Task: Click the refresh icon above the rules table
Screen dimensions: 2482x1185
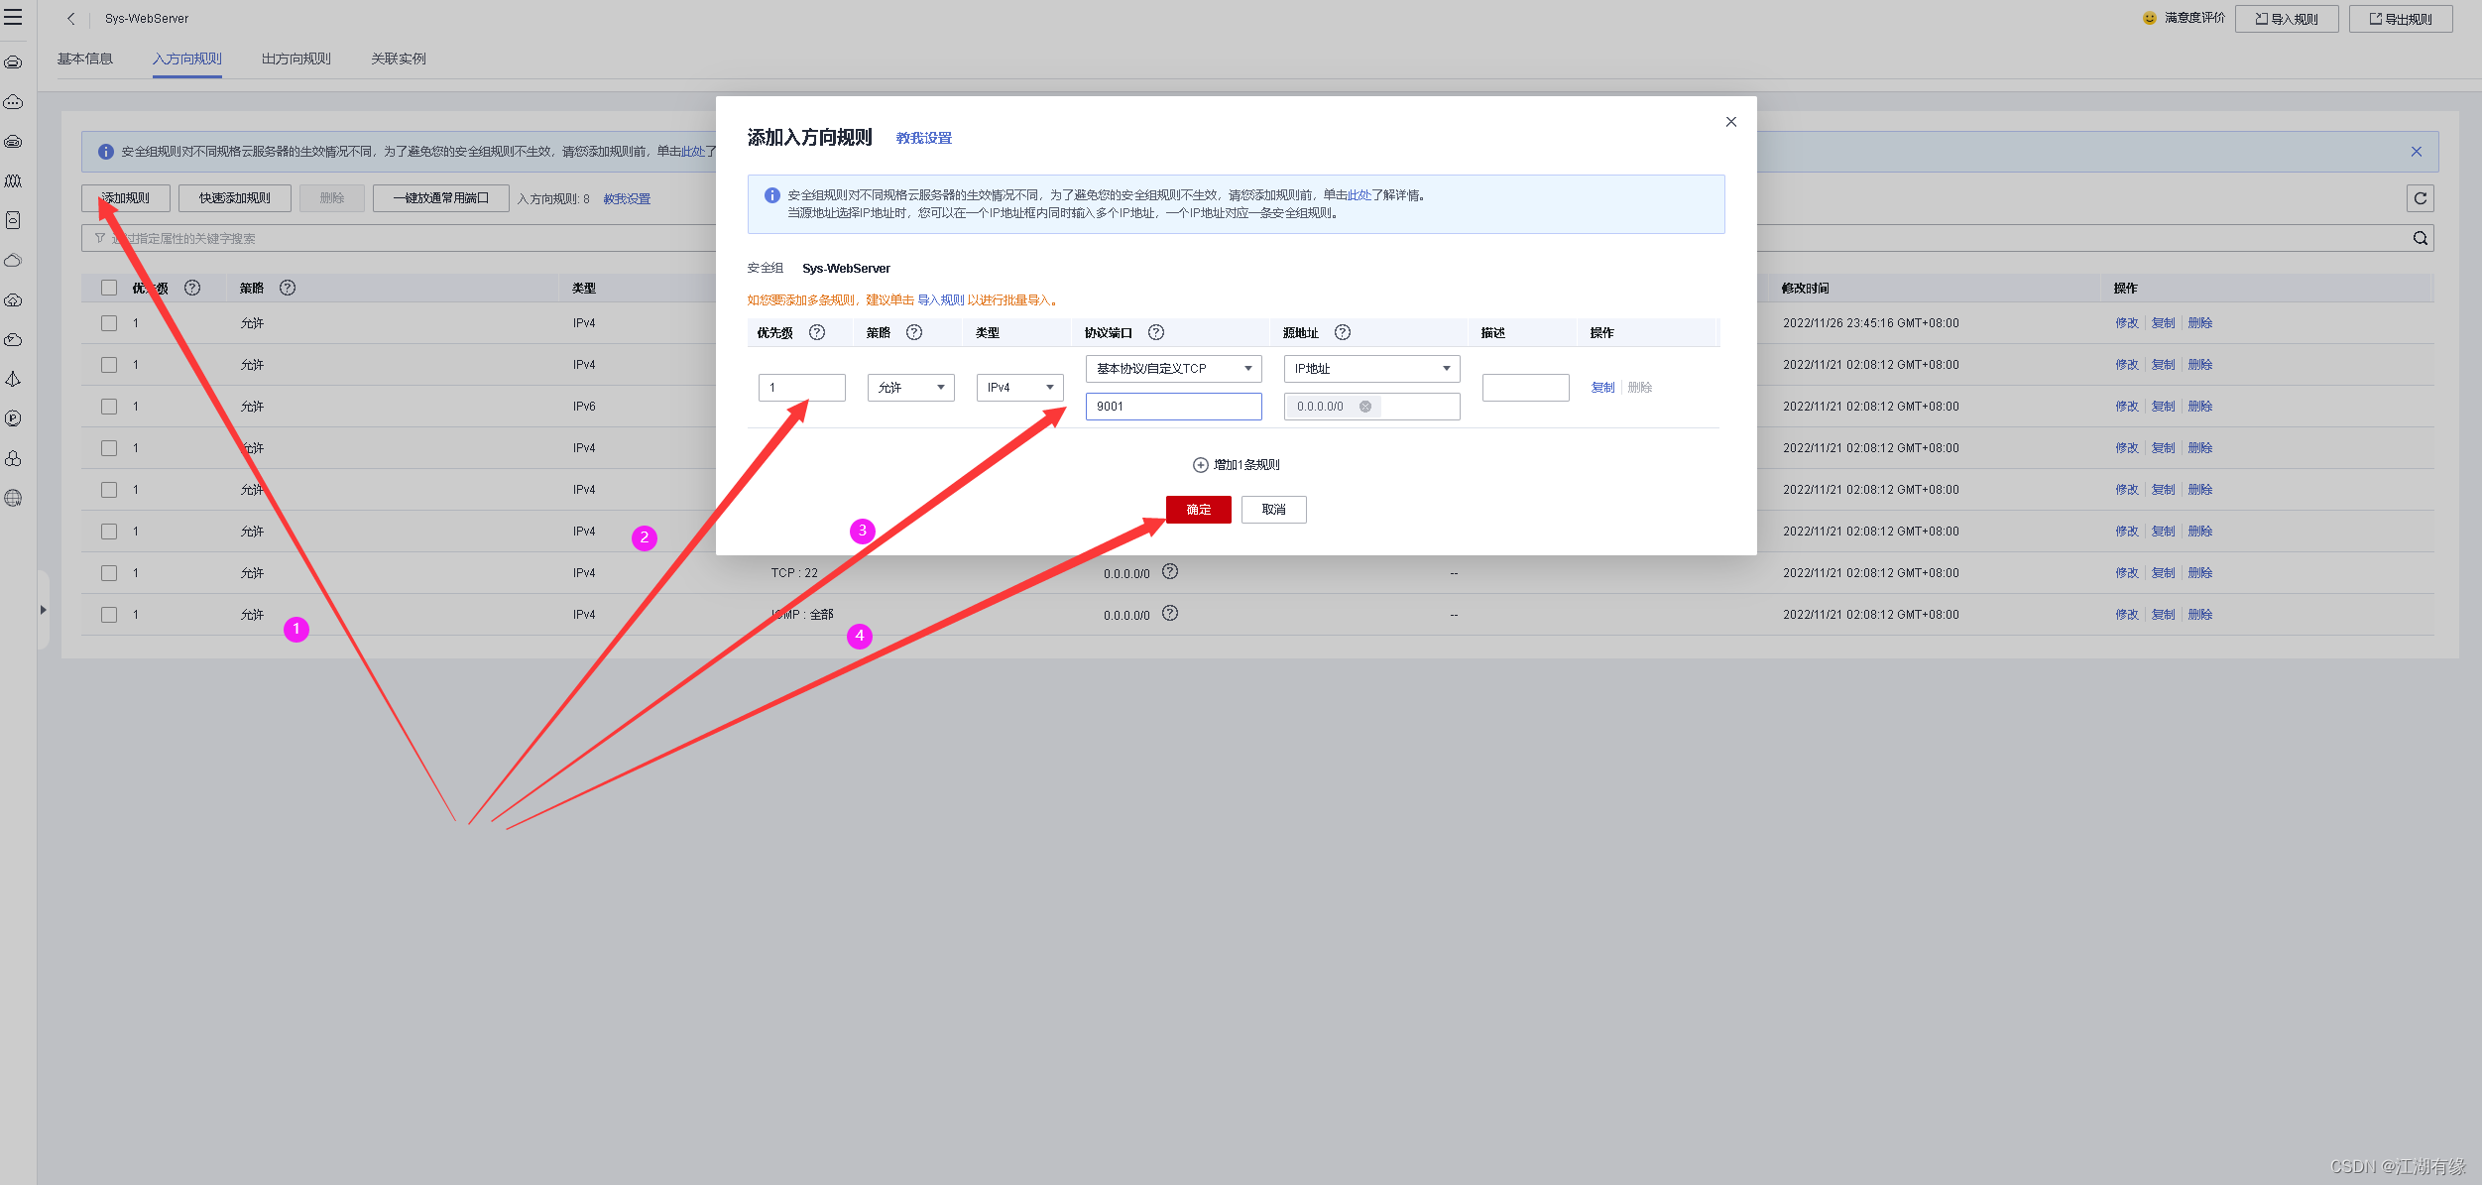Action: pos(2420,198)
